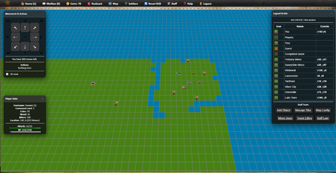Click the Whitewall icon in legend
Image resolution: width=336 pixels, height=173 pixels.
click(276, 70)
